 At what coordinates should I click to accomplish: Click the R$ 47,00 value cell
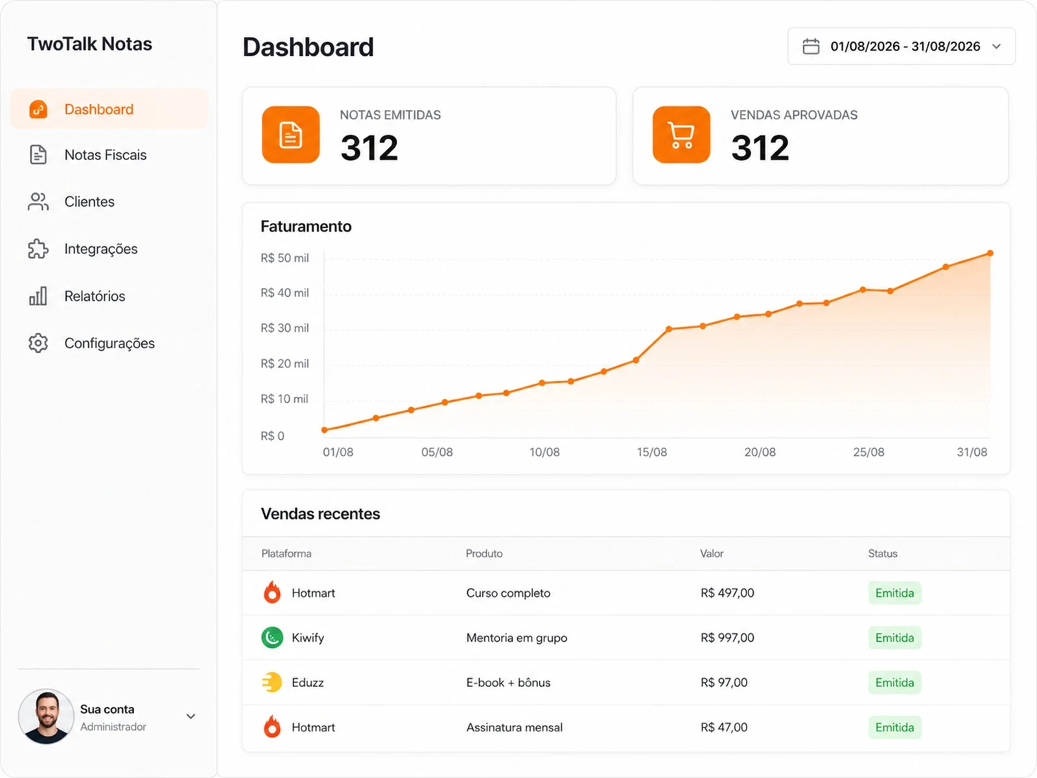[724, 727]
